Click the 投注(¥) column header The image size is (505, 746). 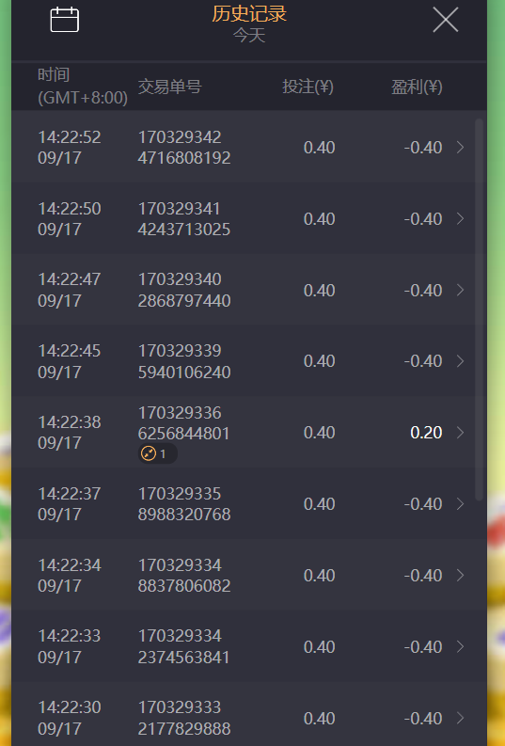click(308, 87)
